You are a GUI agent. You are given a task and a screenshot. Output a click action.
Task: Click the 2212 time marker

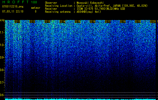(32, 21)
